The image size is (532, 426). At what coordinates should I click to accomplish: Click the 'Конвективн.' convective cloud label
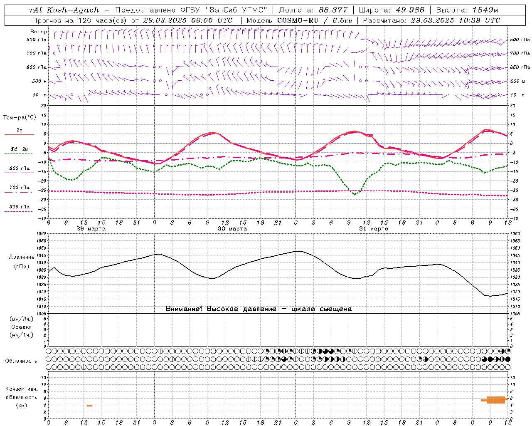click(x=21, y=389)
